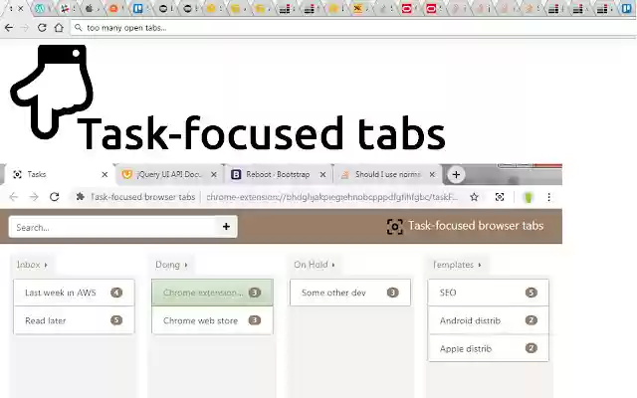Screen dimensions: 637x398
Task: Open the Chrome three-dot menu
Action: (x=548, y=197)
